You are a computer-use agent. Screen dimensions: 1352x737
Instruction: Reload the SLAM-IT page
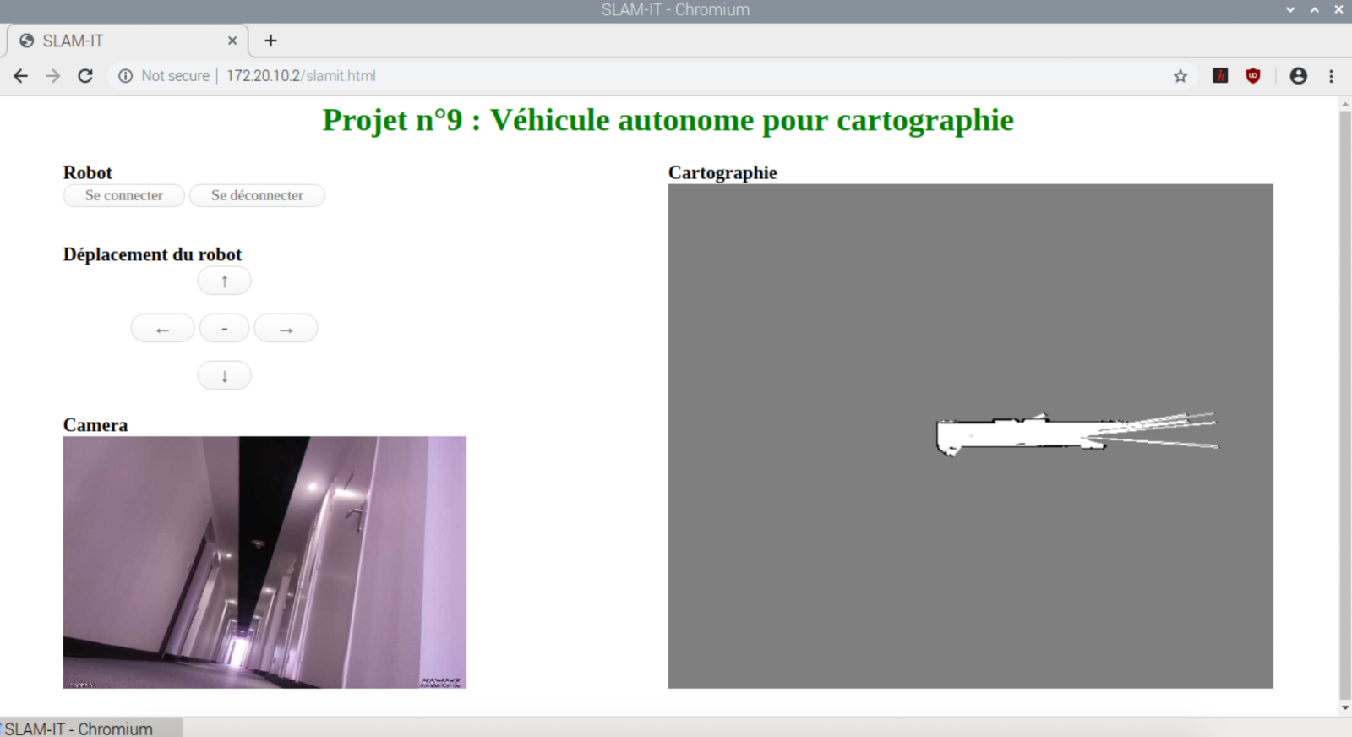(x=85, y=76)
